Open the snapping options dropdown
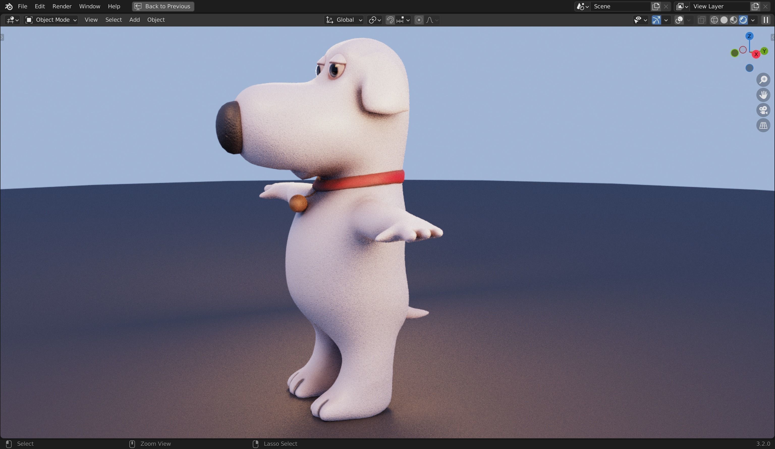Viewport: 775px width, 449px height. click(x=403, y=20)
